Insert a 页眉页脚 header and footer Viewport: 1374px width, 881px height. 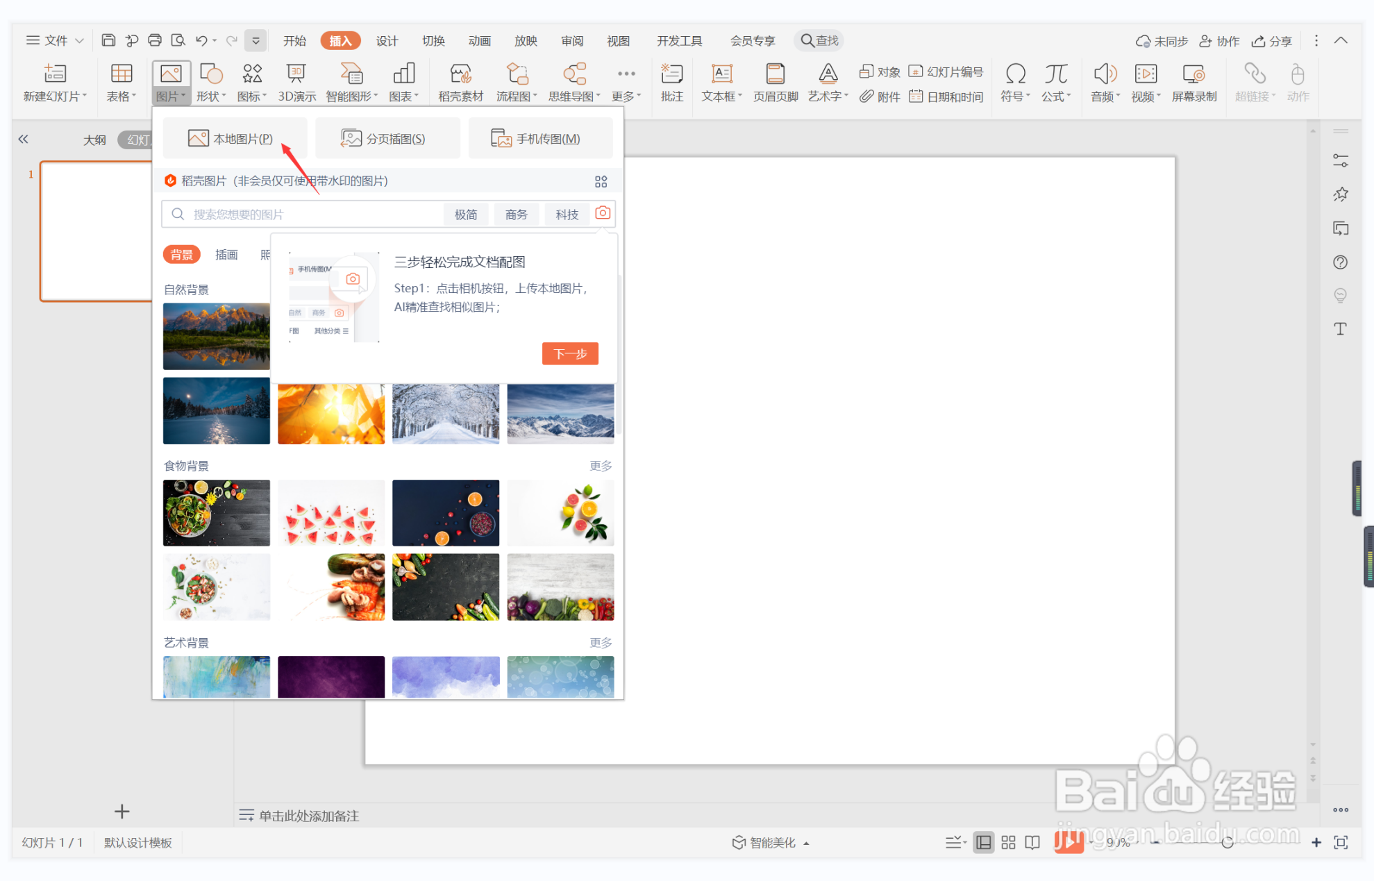tap(775, 83)
